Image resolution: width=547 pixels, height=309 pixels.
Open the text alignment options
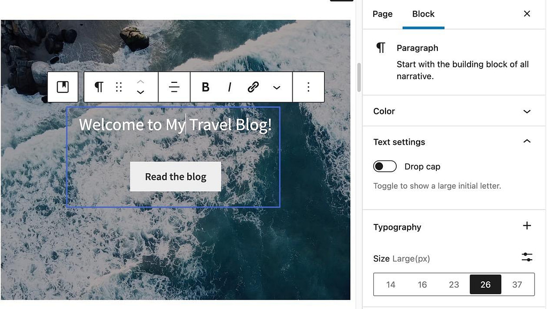tap(174, 87)
